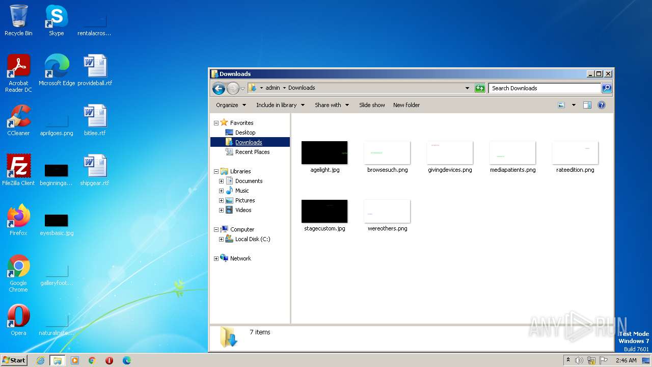The height and width of the screenshot is (367, 652).
Task: Select Music library in sidebar
Action: coord(242,191)
